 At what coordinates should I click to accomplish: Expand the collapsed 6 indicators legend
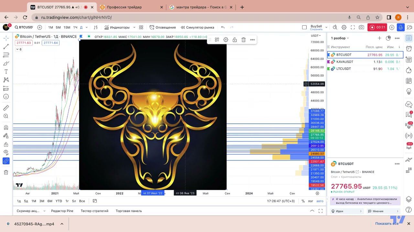(x=18, y=49)
